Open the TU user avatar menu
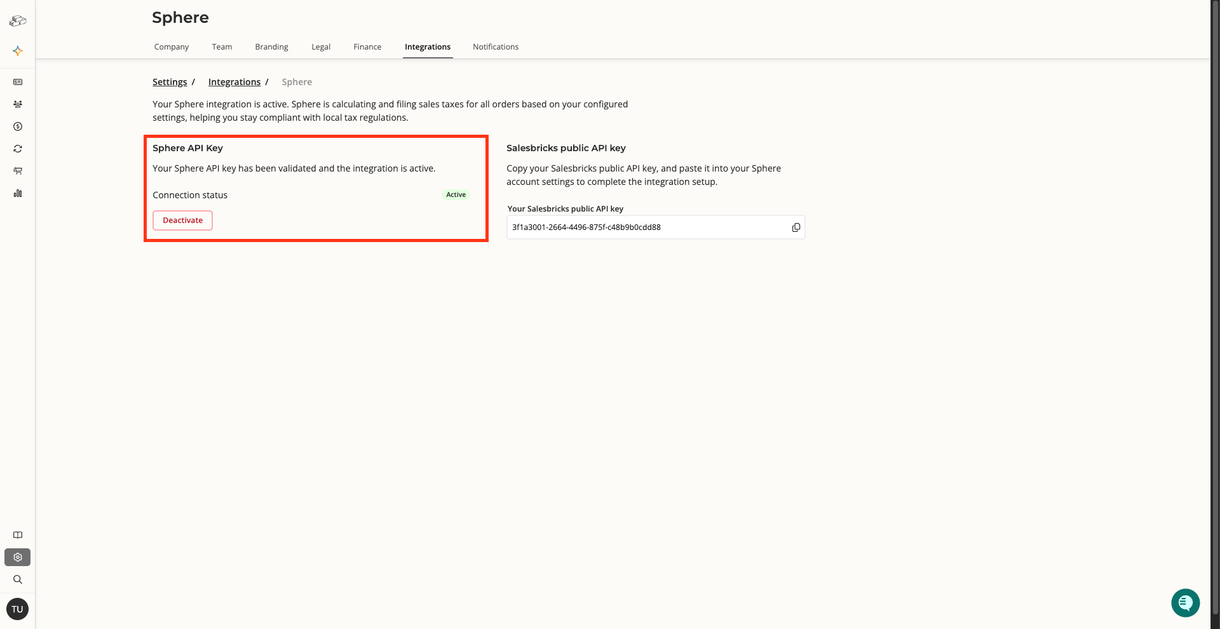 pos(17,609)
